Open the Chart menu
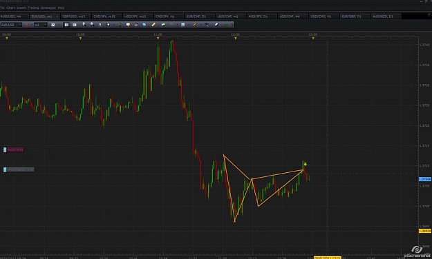Image resolution: width=432 pixels, height=259 pixels. point(10,8)
